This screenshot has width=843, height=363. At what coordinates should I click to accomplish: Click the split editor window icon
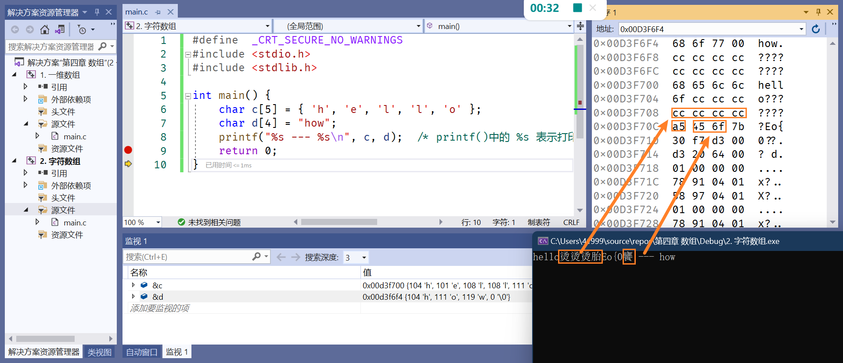(580, 26)
